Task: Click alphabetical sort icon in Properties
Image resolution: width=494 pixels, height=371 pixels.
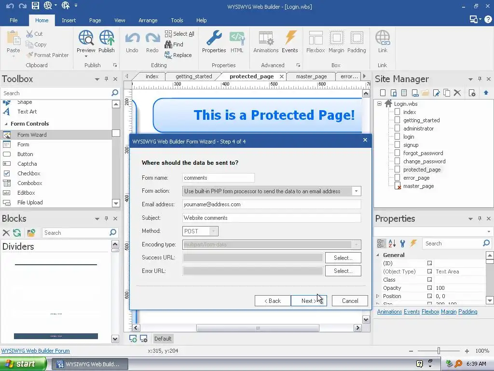Action: [x=392, y=243]
